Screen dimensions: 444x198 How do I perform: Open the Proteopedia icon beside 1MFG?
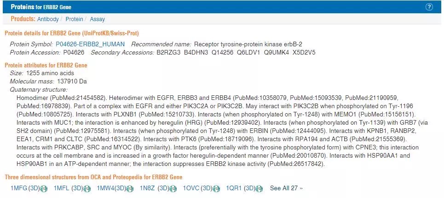coord(44,188)
